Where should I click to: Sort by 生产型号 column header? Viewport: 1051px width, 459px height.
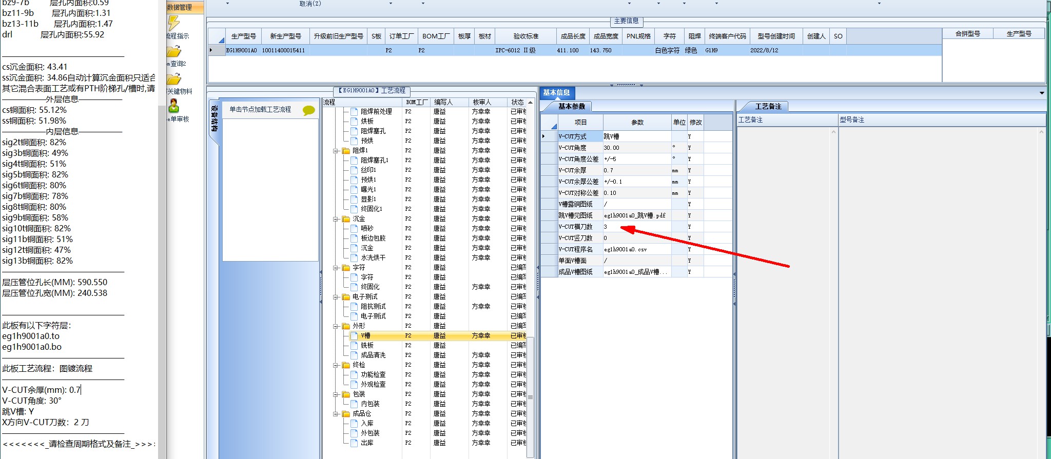tap(243, 36)
